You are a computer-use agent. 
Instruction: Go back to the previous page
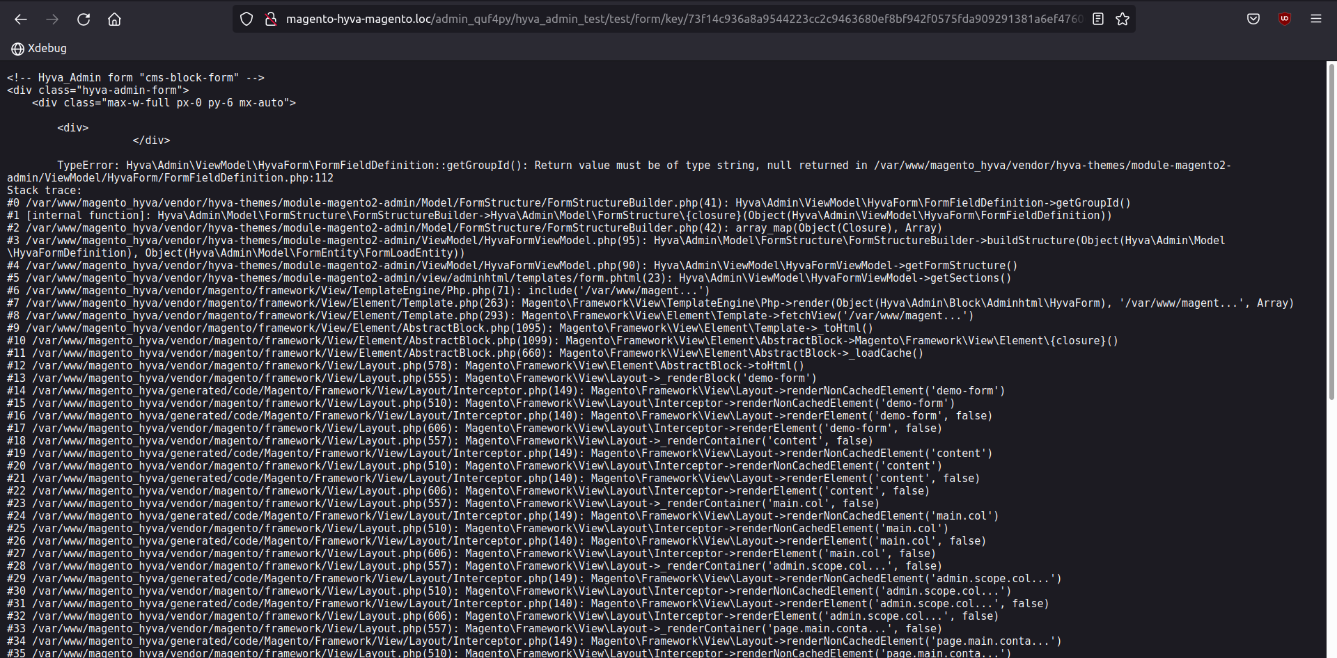coord(21,19)
